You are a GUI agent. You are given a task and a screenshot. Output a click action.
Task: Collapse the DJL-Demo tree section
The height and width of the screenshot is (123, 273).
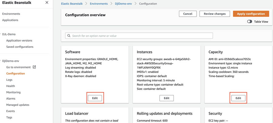click(x=1, y=34)
